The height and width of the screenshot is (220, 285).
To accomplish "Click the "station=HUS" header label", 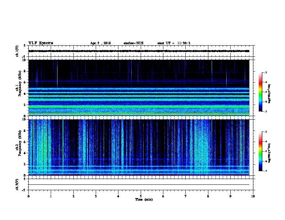I will (x=134, y=43).
